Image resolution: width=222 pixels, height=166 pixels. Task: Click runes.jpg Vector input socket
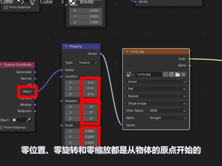coord(123,125)
